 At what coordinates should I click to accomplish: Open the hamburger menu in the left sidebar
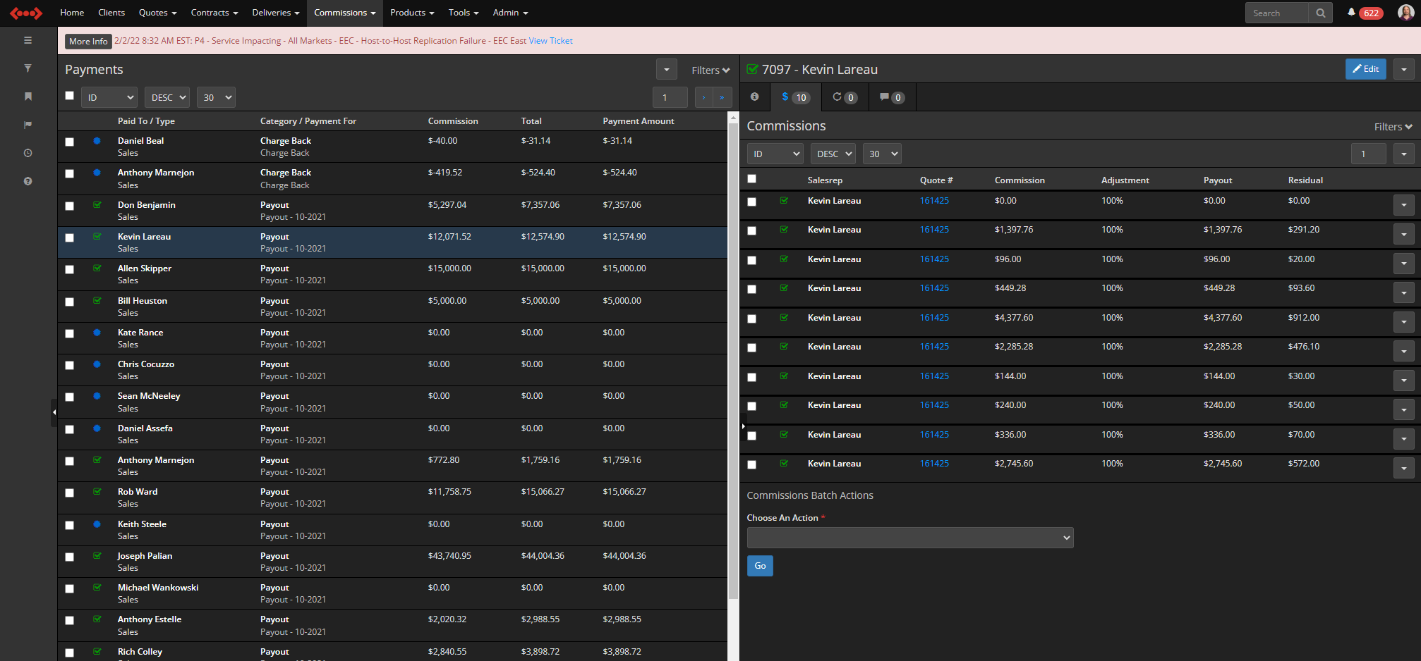(28, 40)
